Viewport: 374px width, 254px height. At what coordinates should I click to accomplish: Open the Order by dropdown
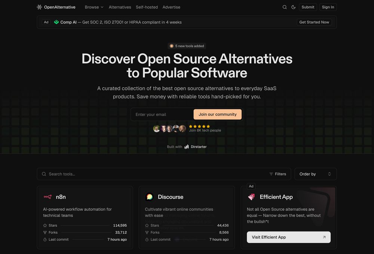click(316, 174)
